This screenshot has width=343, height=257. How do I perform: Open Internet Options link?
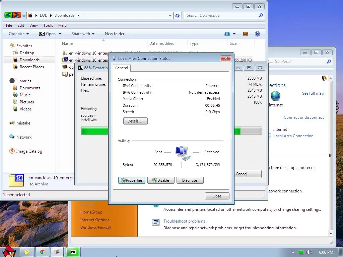(94, 220)
